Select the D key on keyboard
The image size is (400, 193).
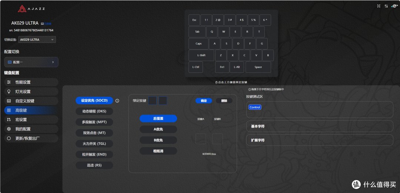click(x=238, y=44)
